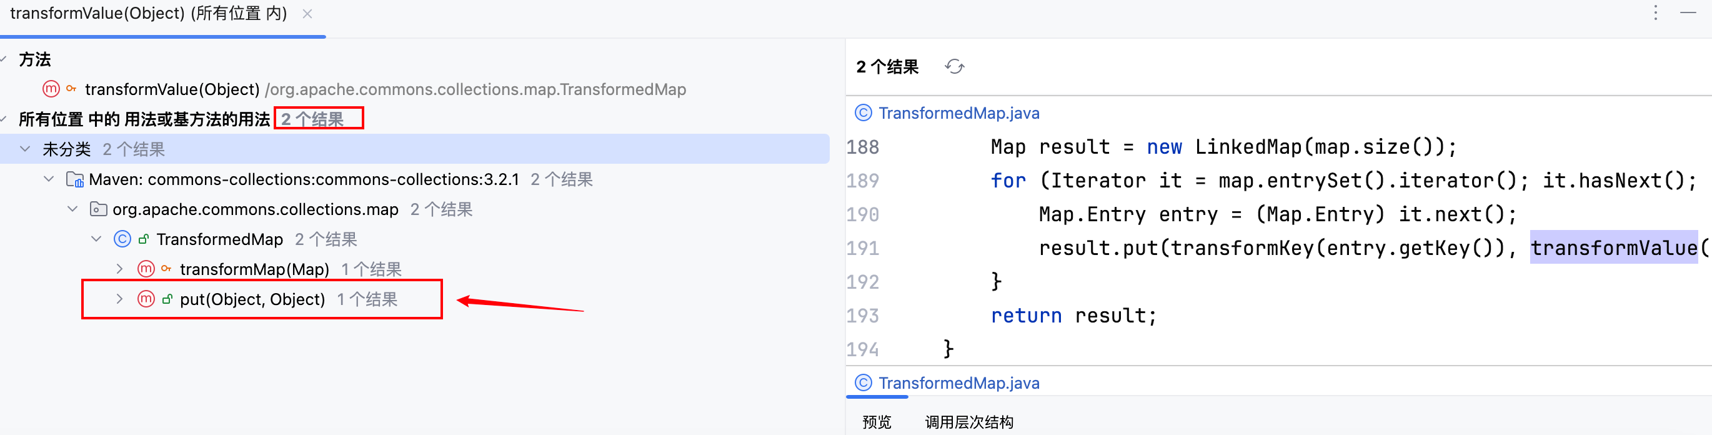The image size is (1712, 435).
Task: Click the org.apache.commons.collections.map package icon
Action: point(98,209)
